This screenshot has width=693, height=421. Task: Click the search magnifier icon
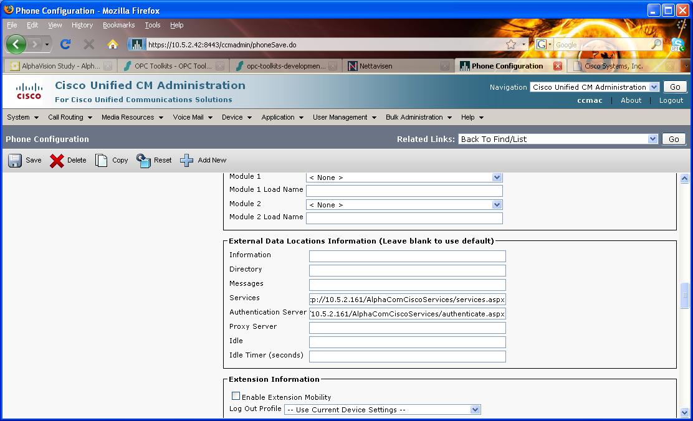coord(656,44)
